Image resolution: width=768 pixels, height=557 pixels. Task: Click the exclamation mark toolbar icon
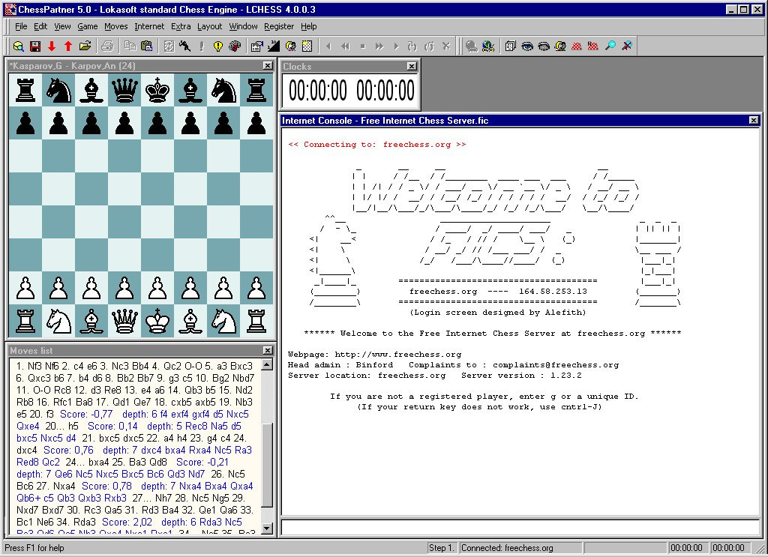tap(201, 46)
